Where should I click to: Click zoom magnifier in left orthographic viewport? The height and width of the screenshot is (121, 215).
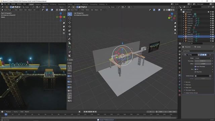click(64, 23)
